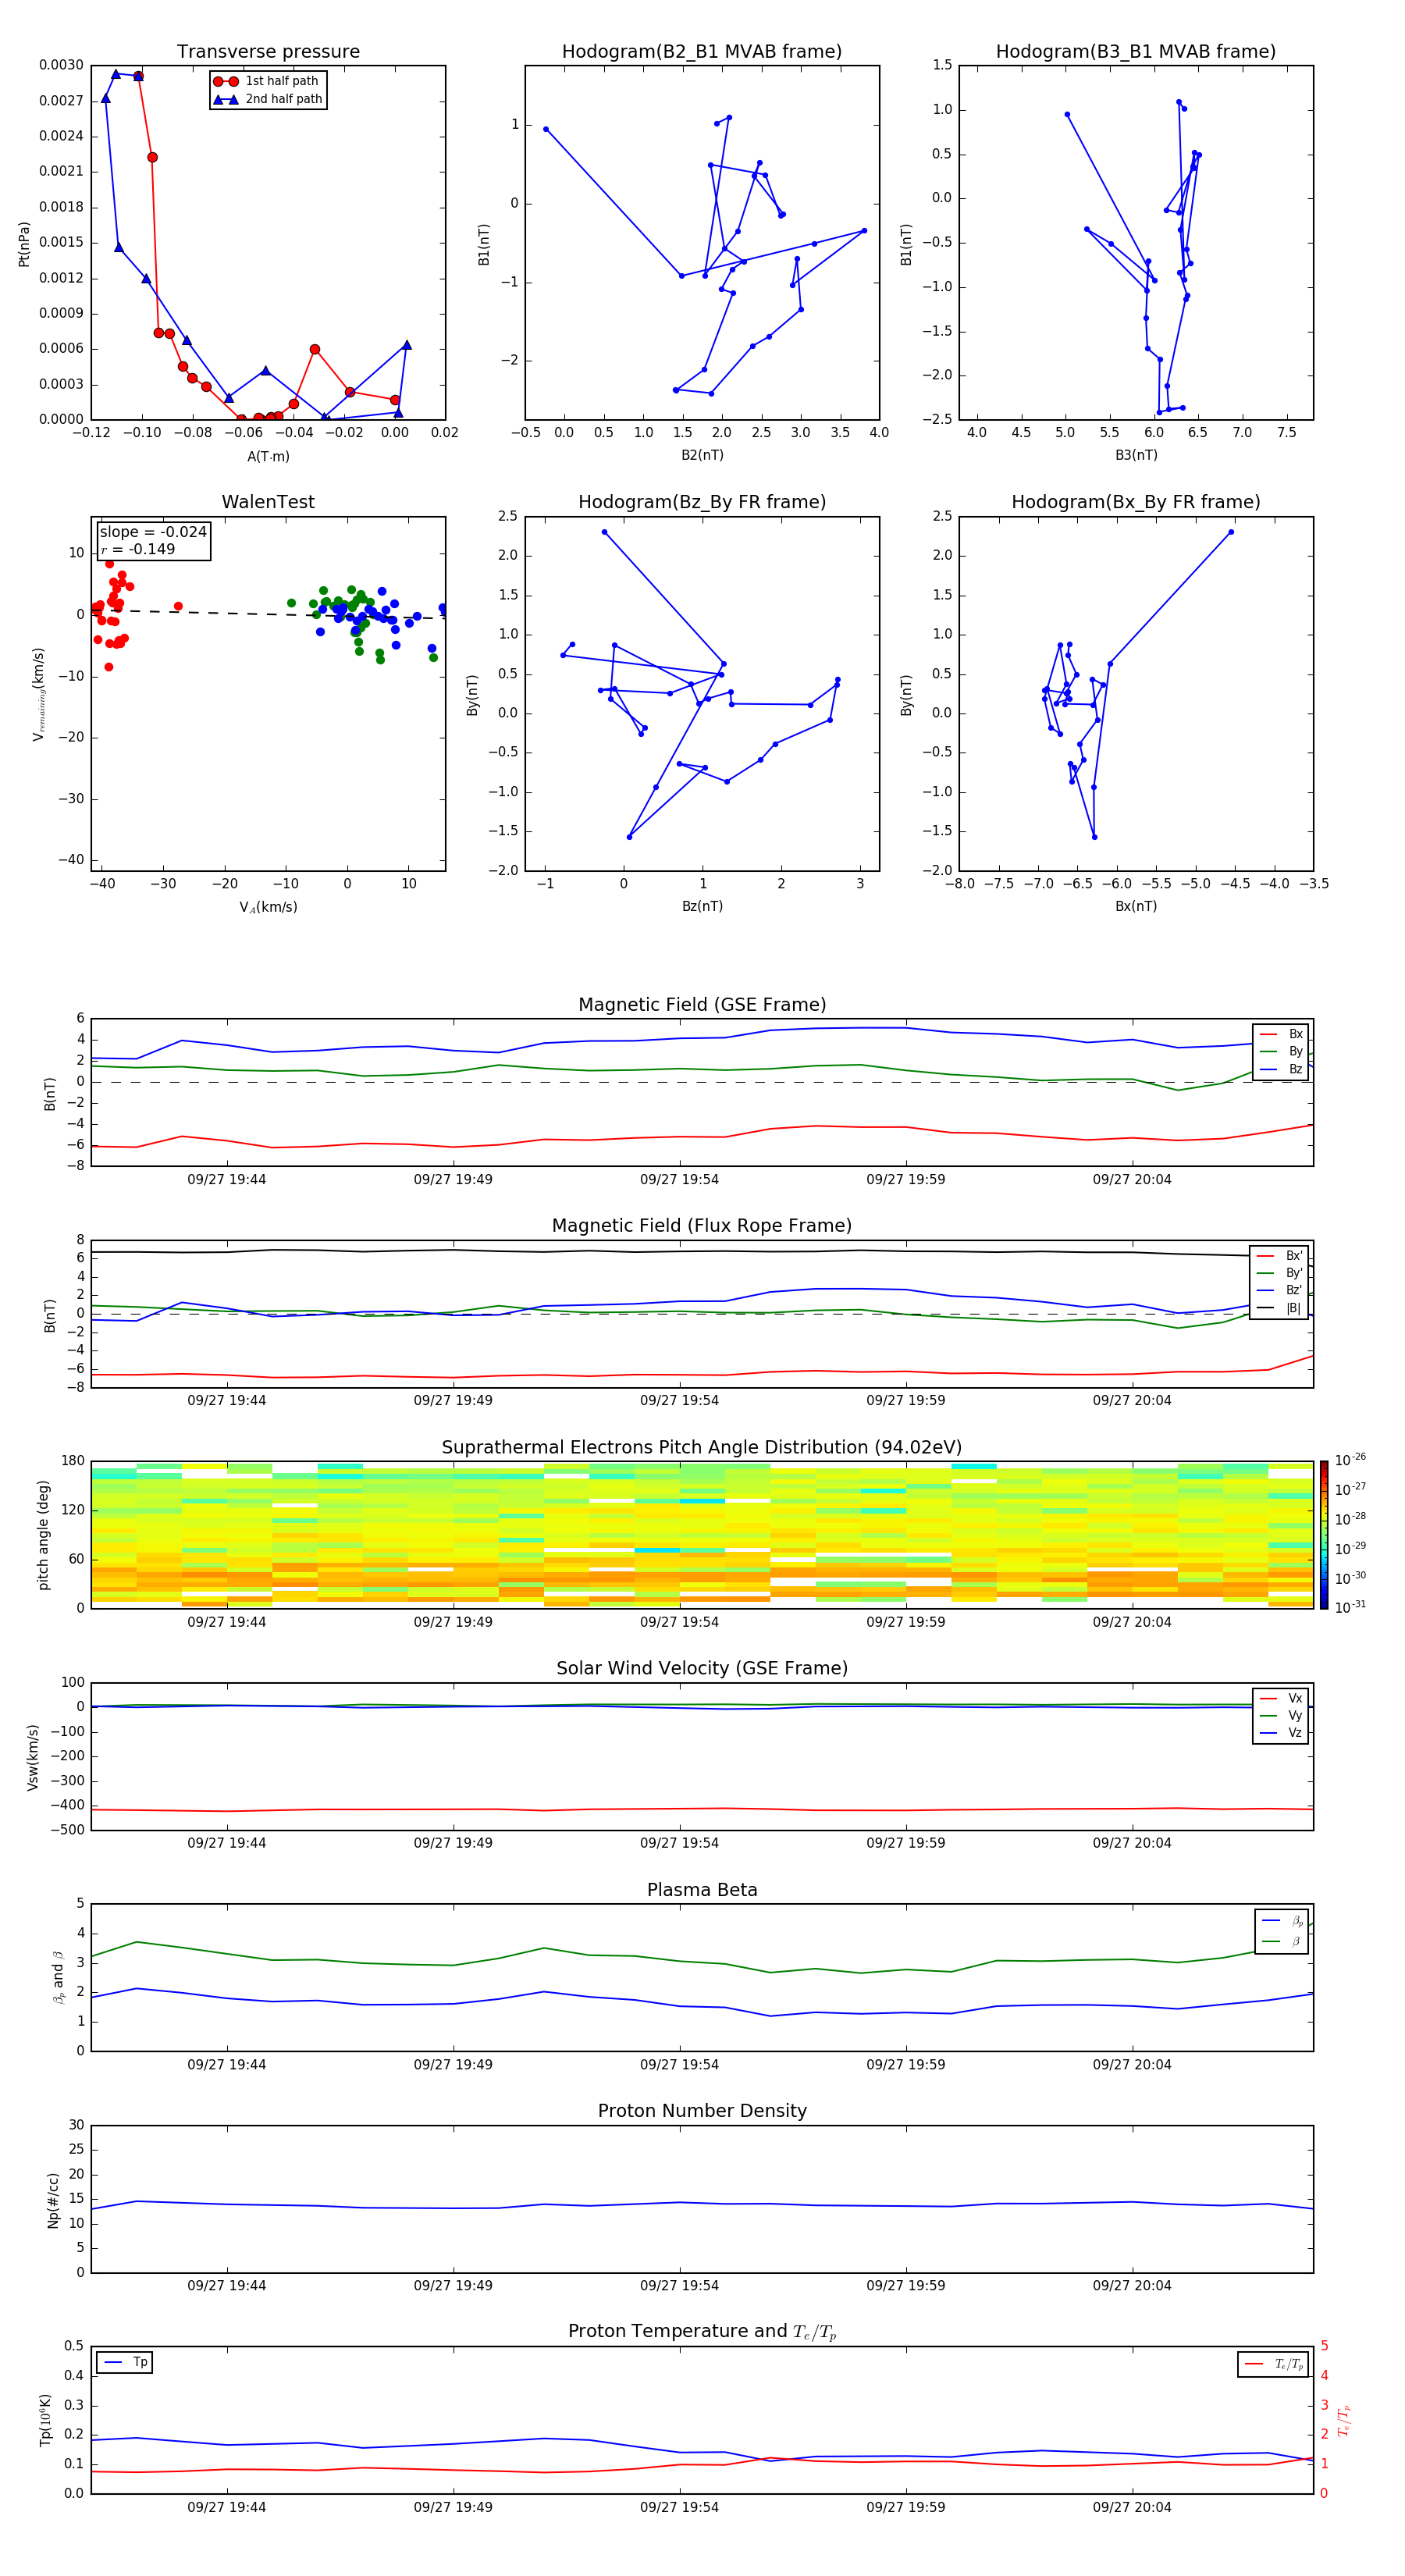1405x2576 pixels.
Task: Click the 'Np(#/cc)' y-axis label
Action: click(x=53, y=2200)
